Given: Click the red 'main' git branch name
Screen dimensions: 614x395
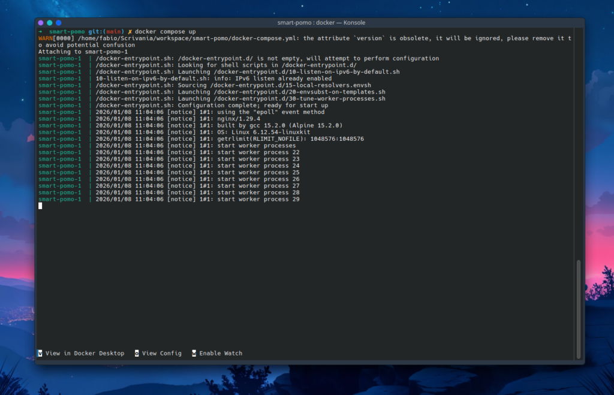Looking at the screenshot, I should (x=114, y=31).
